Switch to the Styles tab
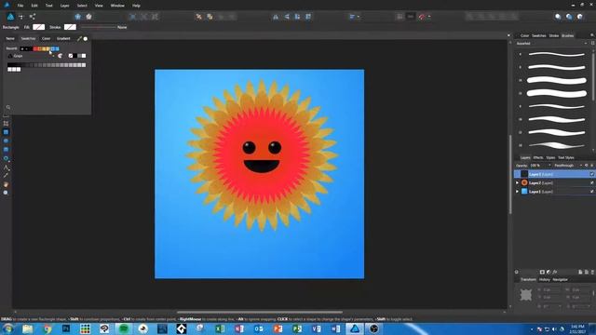The width and height of the screenshot is (596, 335). point(550,157)
